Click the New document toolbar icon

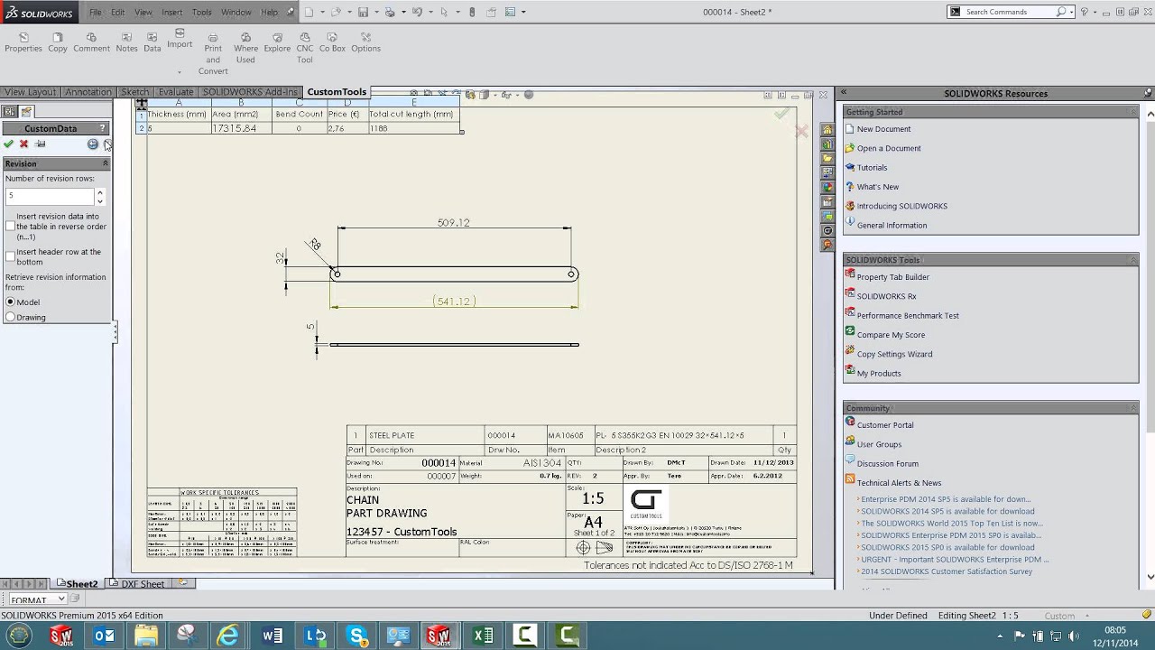pyautogui.click(x=309, y=12)
